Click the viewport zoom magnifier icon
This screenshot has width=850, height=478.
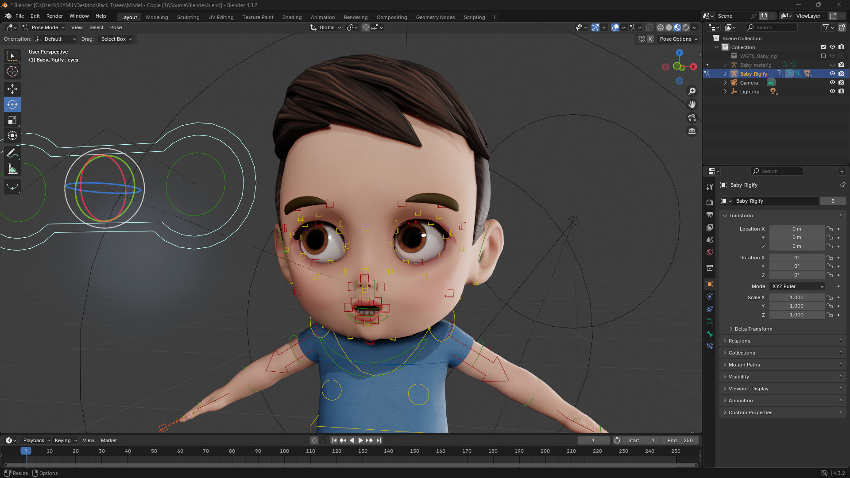(x=692, y=91)
